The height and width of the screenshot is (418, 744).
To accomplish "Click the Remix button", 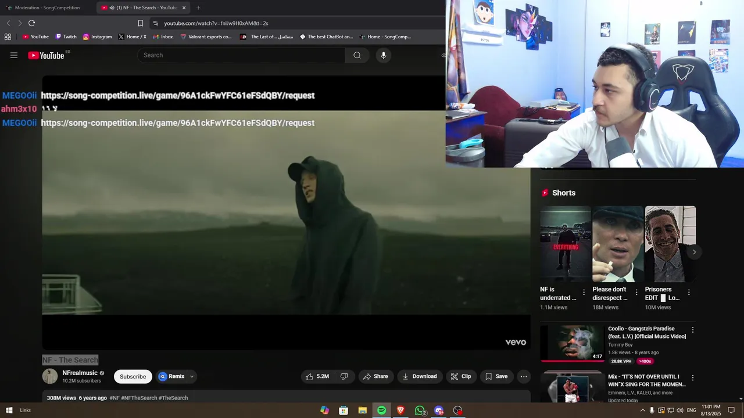I will click(171, 376).
